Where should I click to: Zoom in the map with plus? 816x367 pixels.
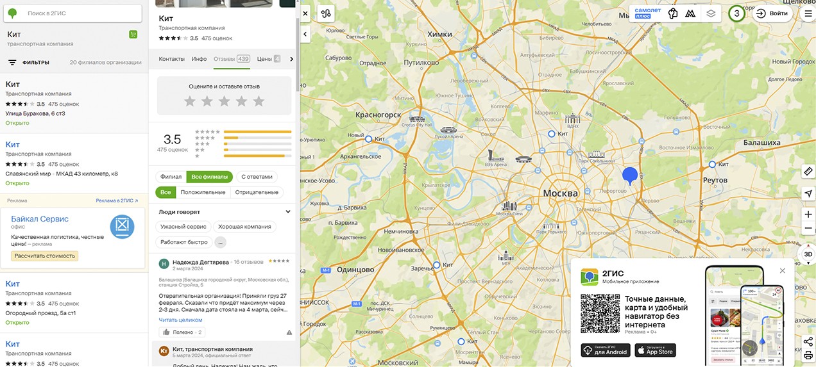click(x=808, y=214)
